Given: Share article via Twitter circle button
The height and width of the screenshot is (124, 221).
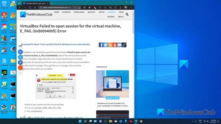Looking at the screenshot, I should [x=20, y=57].
